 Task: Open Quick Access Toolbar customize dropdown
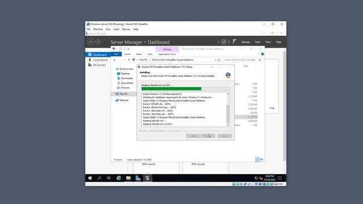coord(129,49)
